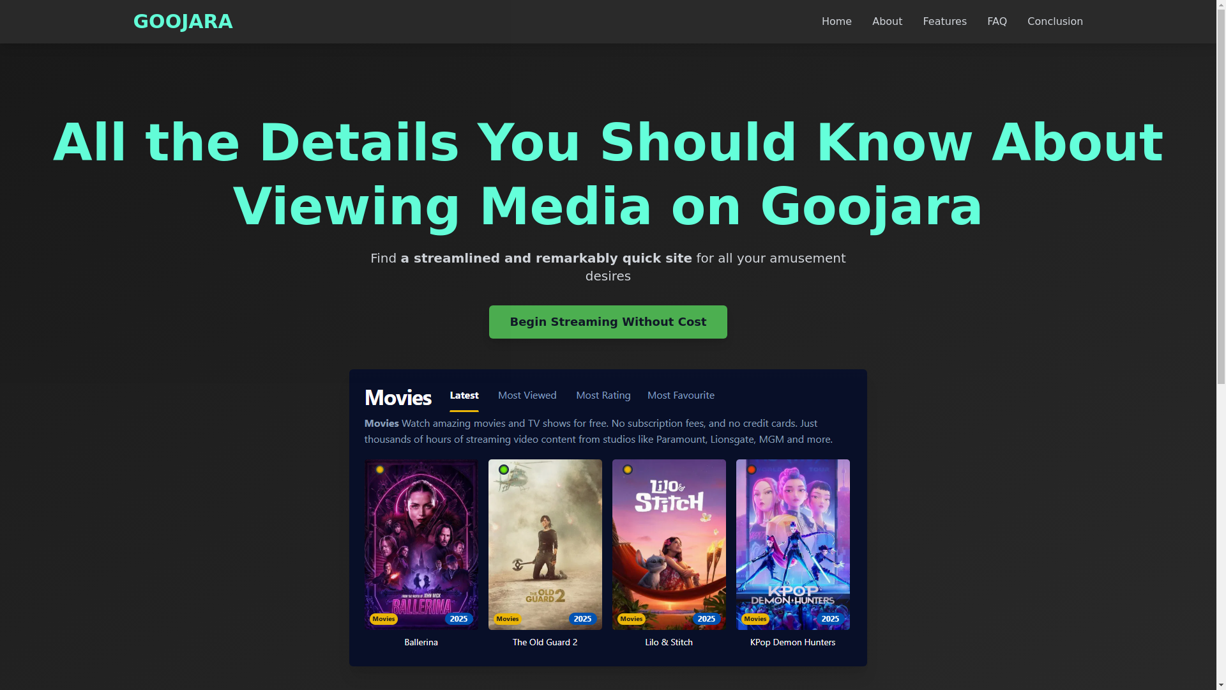The image size is (1226, 690).
Task: Click The Old Guard 2 title text
Action: (x=545, y=642)
